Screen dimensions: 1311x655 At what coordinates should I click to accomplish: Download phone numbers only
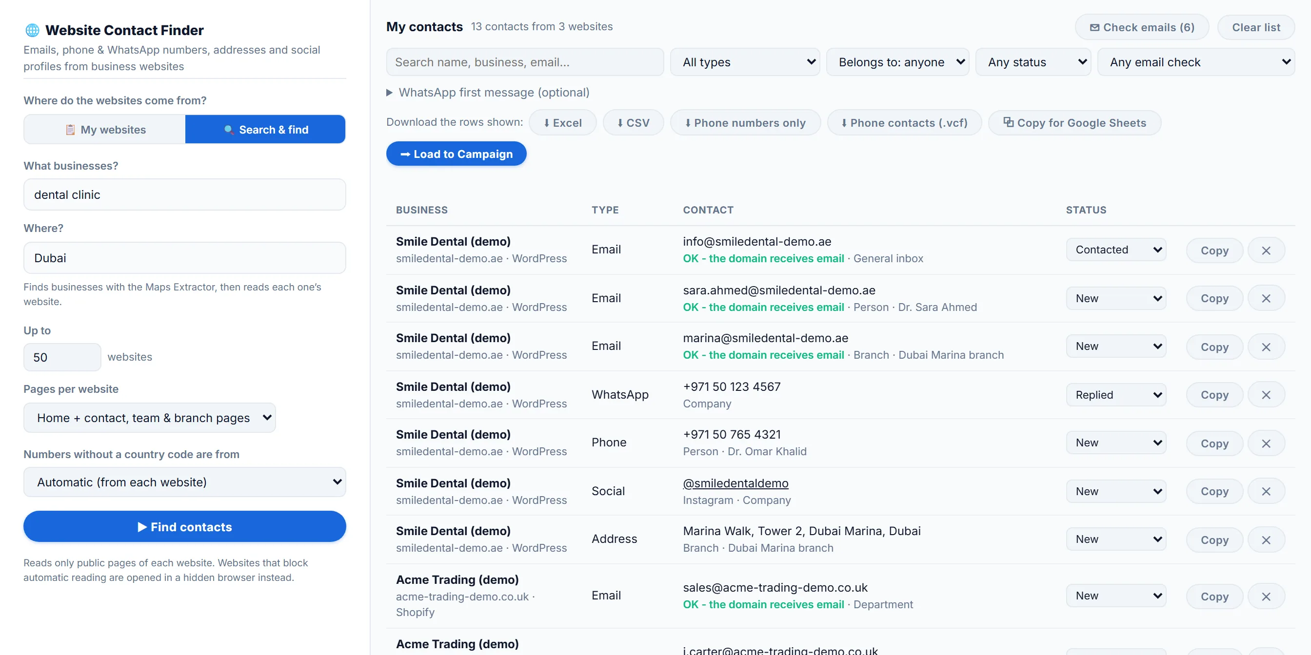point(745,122)
